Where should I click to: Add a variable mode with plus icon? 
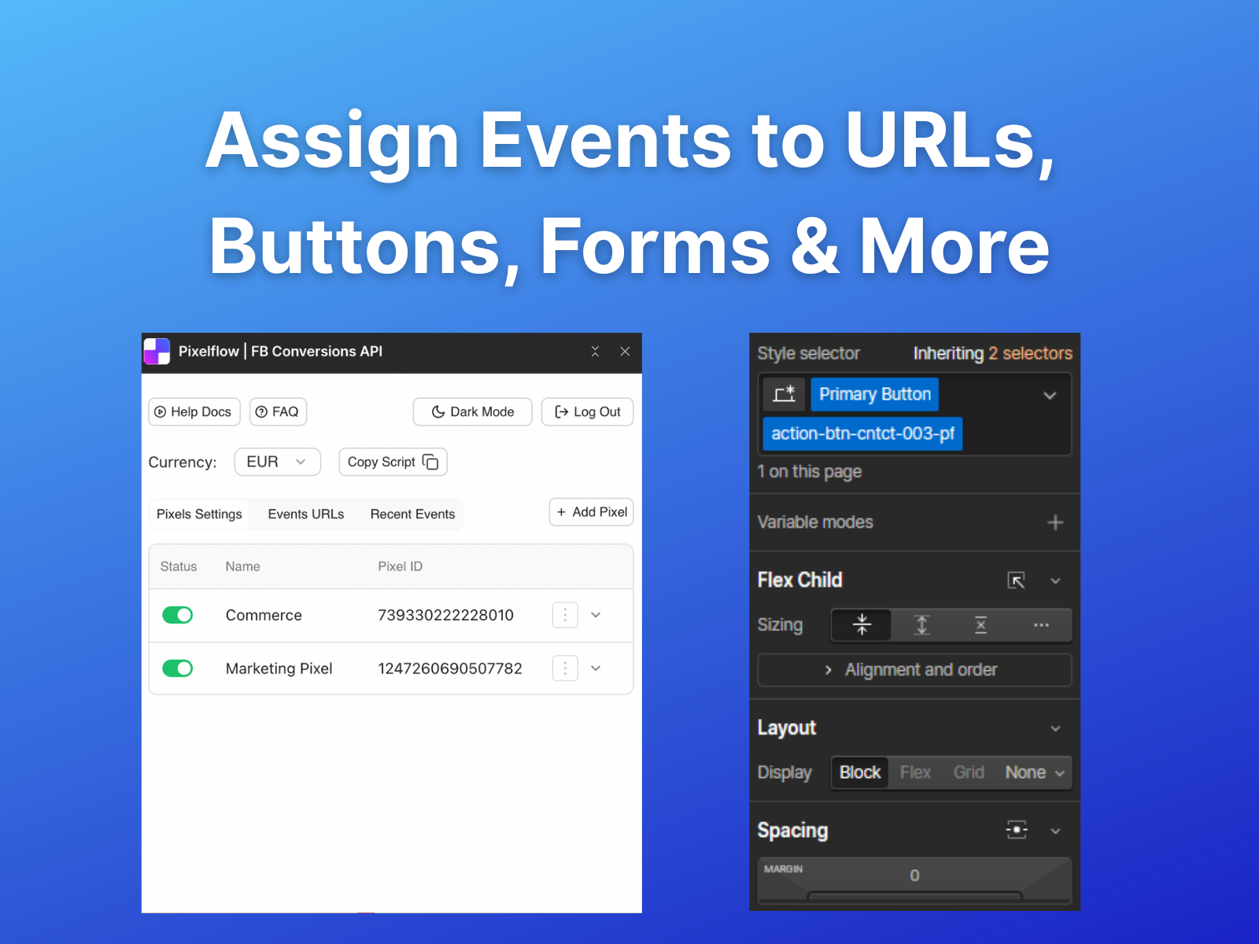(1055, 522)
